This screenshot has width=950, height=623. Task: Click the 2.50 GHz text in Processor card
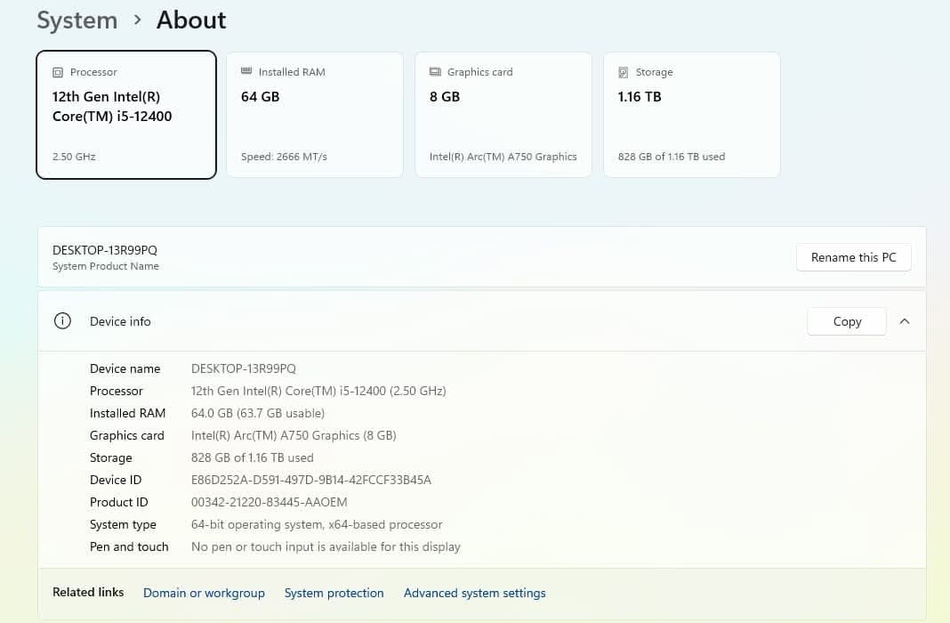point(74,157)
